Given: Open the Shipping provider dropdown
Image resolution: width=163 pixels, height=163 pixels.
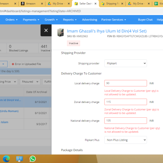Looking at the screenshot, I should 126,63.
